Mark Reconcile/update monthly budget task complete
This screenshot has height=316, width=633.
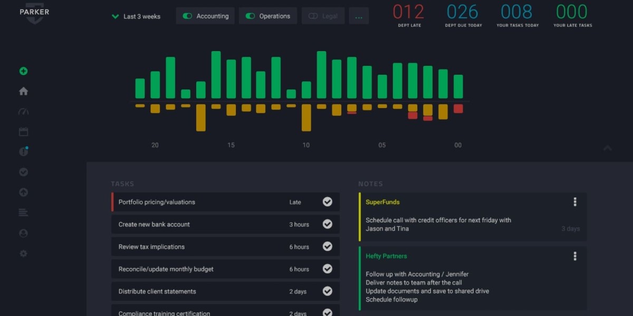(328, 269)
